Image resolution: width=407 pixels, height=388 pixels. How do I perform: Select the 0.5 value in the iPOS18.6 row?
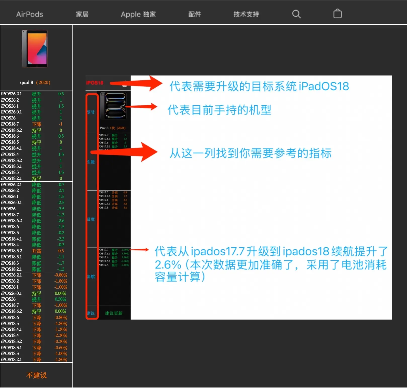click(61, 136)
